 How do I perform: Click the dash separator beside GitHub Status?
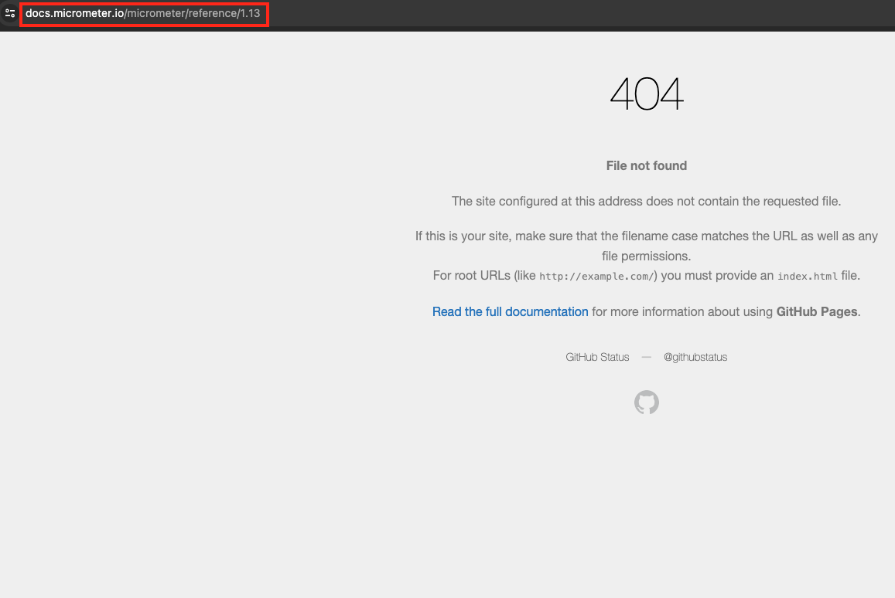point(646,357)
